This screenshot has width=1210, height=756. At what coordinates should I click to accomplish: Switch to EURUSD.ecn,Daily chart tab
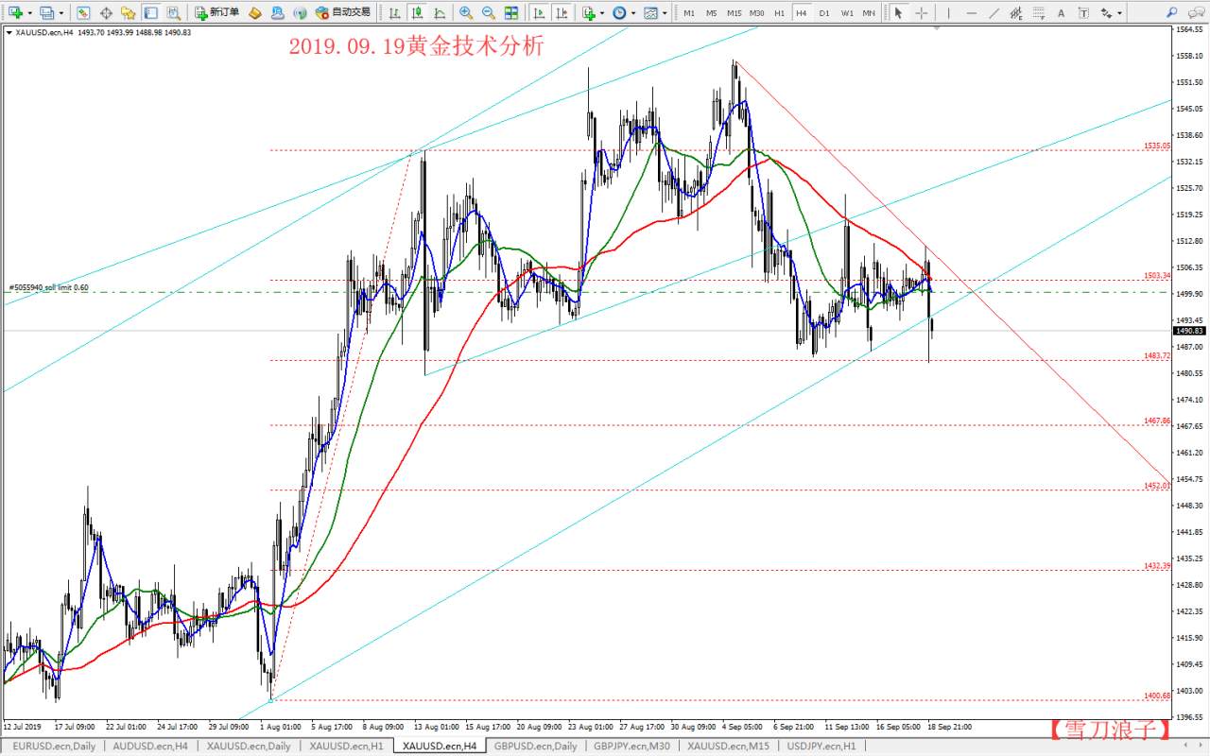point(54,746)
